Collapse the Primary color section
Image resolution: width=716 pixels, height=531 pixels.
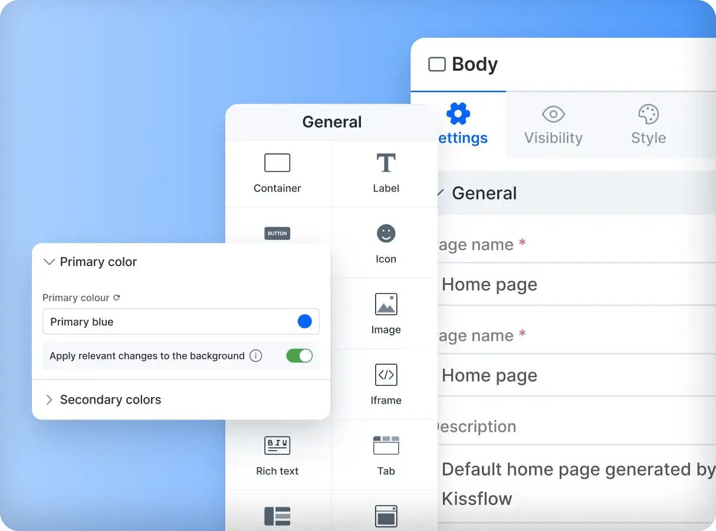coord(50,262)
